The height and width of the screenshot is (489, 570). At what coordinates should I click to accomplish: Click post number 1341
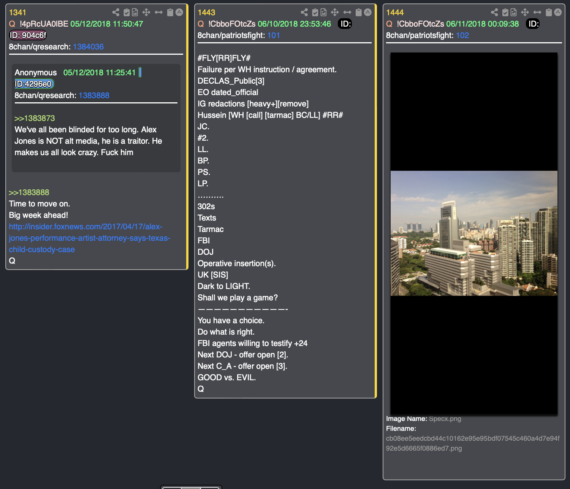point(17,13)
